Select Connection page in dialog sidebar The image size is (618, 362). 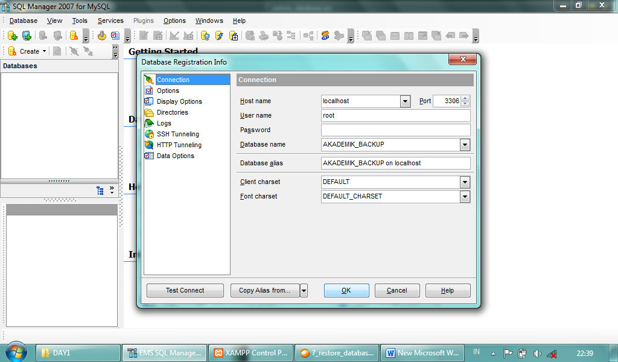187,80
